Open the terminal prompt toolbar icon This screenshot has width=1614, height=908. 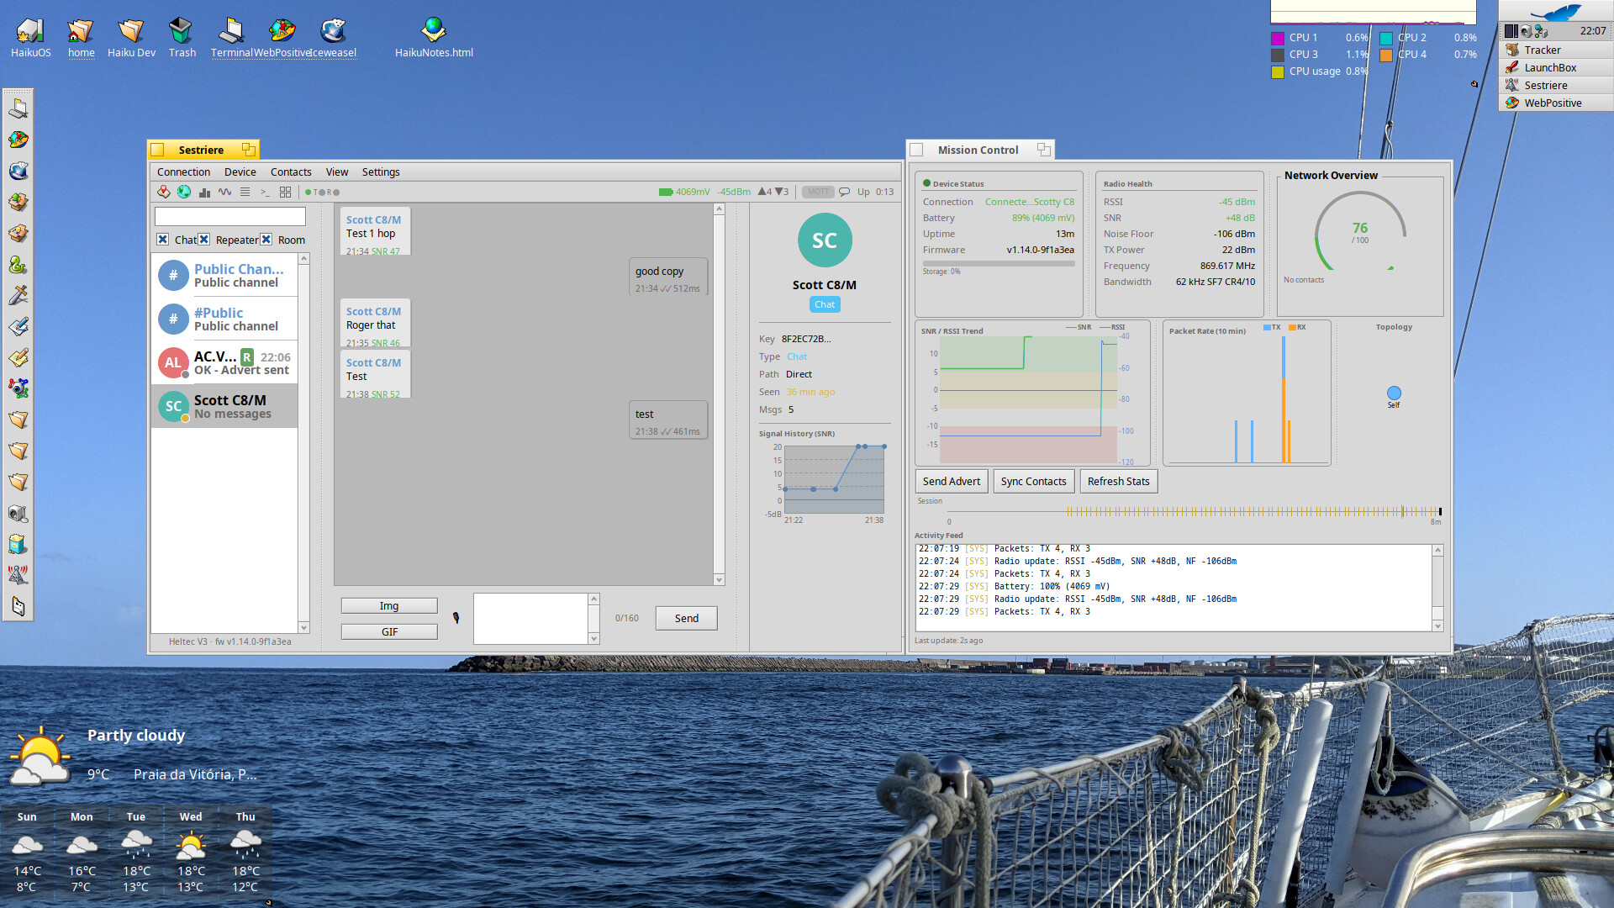coord(265,192)
